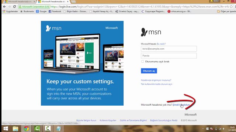Open File Explorer from taskbar
The image size is (236, 132).
(15, 129)
